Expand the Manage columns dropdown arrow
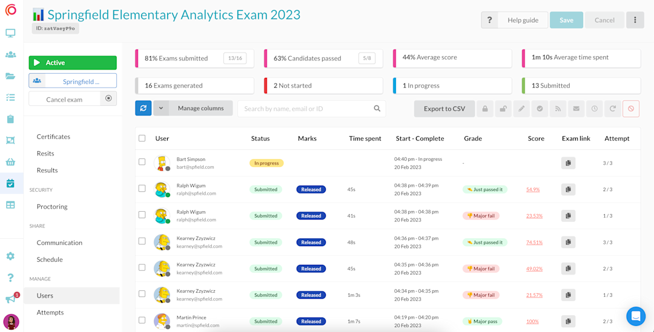Screen dimensions: 654x332 pyautogui.click(x=161, y=108)
